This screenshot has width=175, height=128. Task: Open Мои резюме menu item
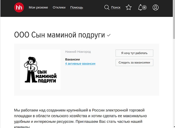38,8
